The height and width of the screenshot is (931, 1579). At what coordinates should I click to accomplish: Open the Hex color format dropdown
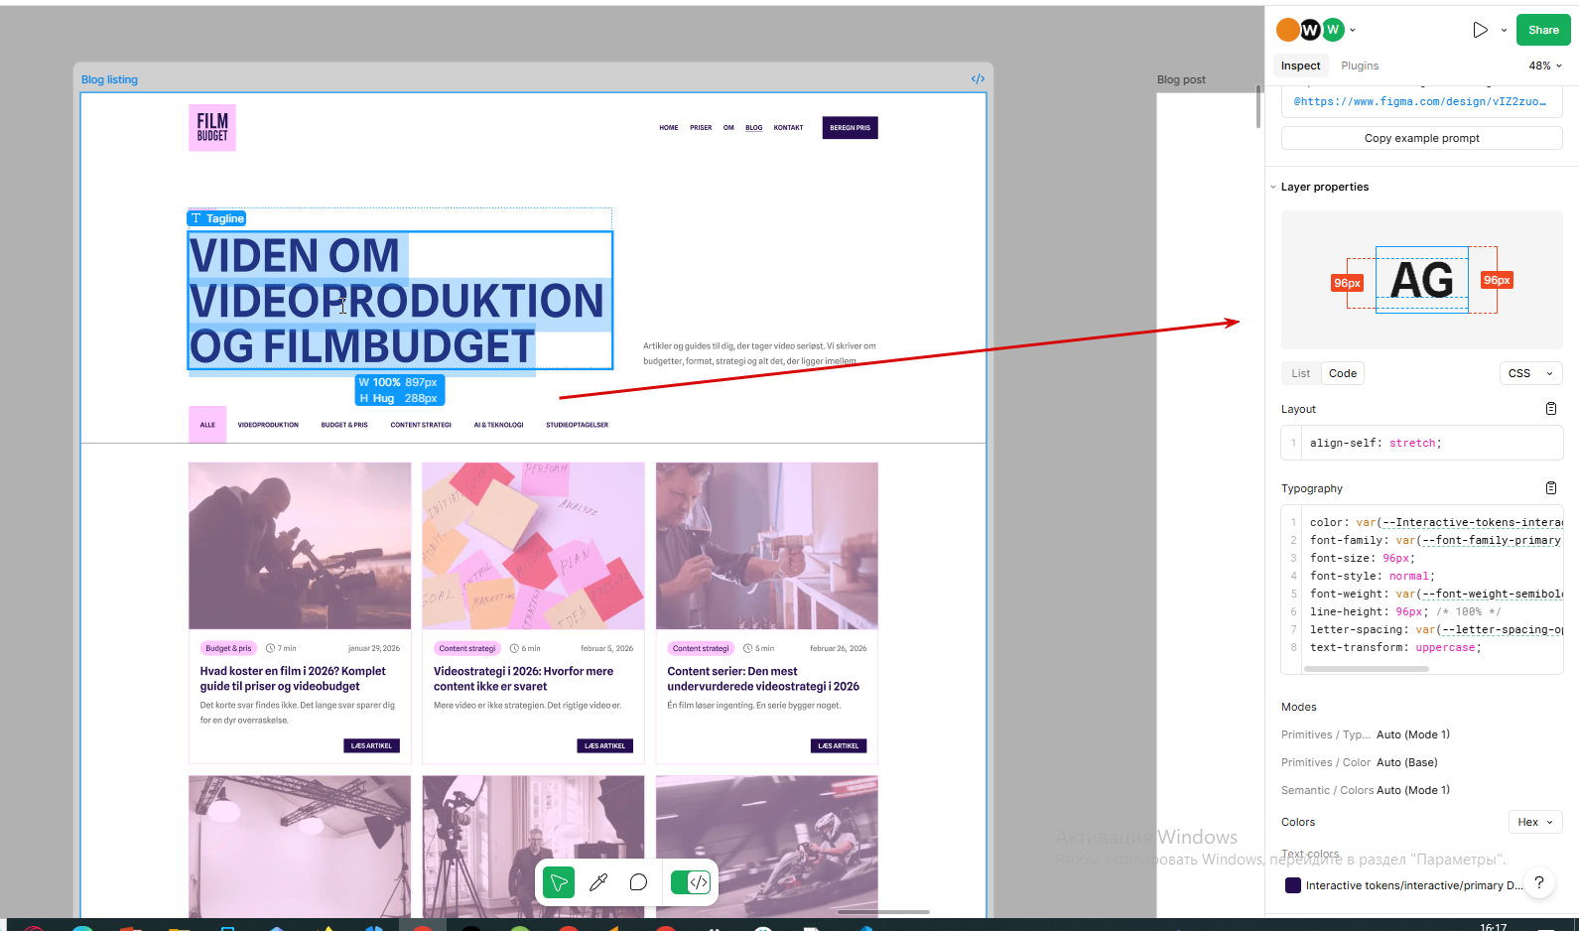[1535, 822]
